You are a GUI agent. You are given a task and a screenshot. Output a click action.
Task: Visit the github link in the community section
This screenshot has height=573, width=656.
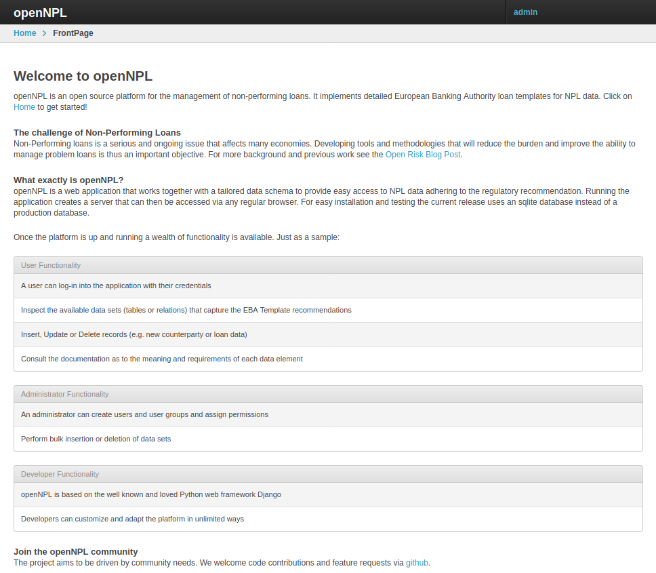(417, 562)
